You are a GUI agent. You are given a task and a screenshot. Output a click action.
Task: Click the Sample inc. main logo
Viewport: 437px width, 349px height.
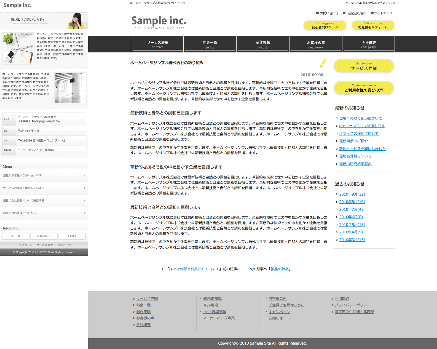click(159, 22)
